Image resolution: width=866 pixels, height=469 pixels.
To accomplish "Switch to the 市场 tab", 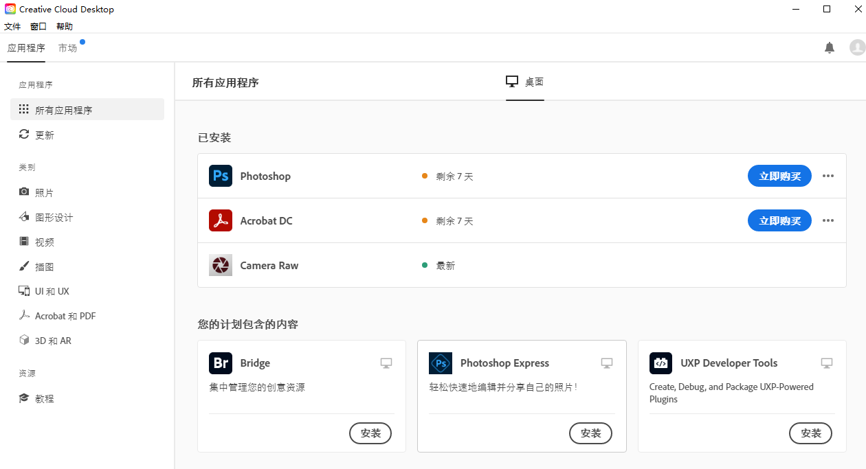I will (x=67, y=48).
